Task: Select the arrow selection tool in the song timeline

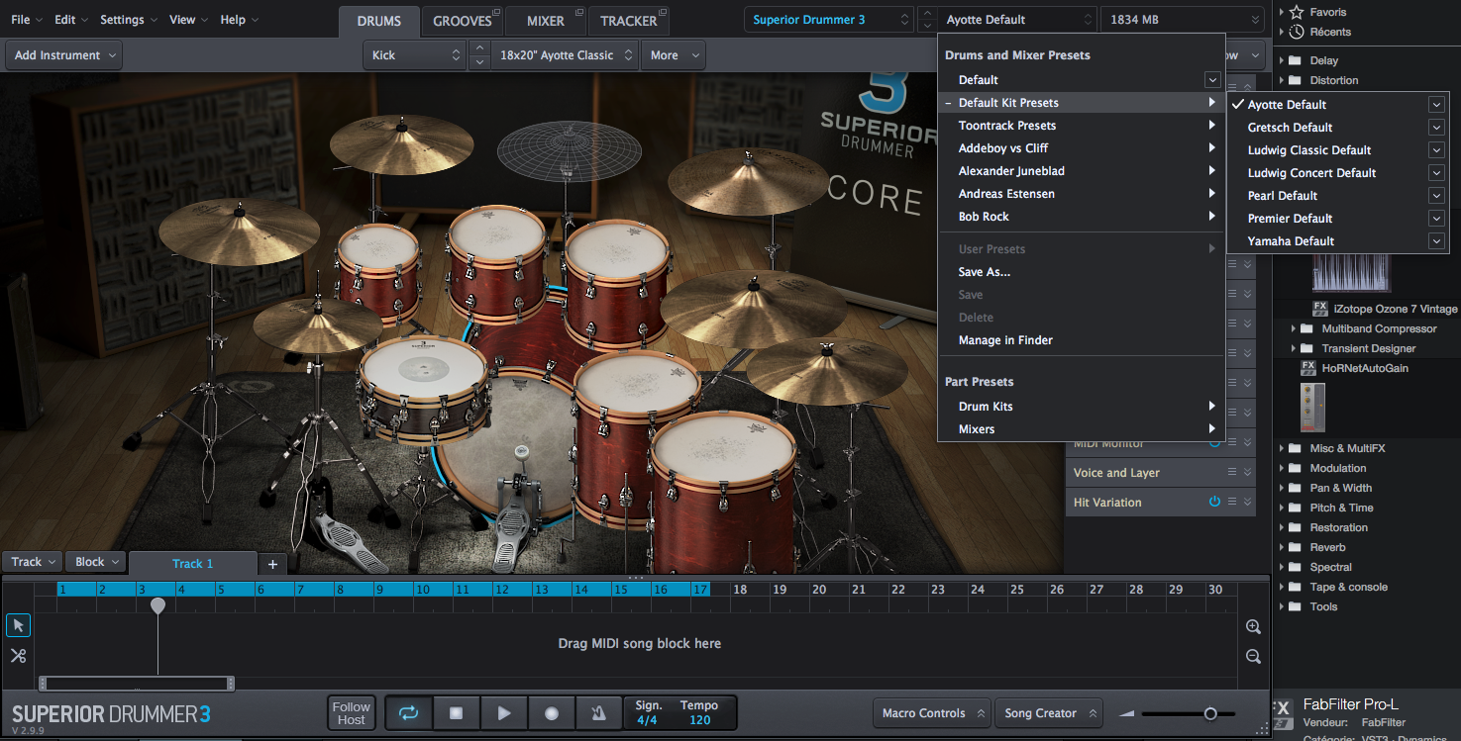Action: 18,624
